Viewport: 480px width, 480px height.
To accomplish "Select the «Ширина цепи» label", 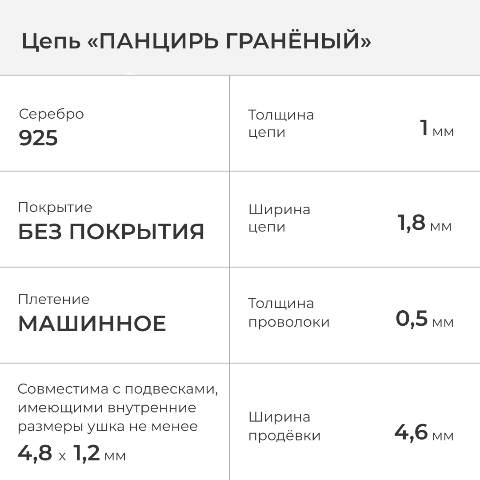I will [x=279, y=218].
